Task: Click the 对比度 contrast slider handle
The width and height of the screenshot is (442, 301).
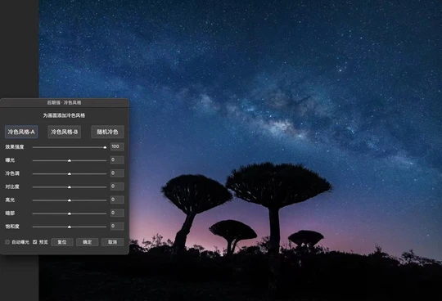Action: 70,187
